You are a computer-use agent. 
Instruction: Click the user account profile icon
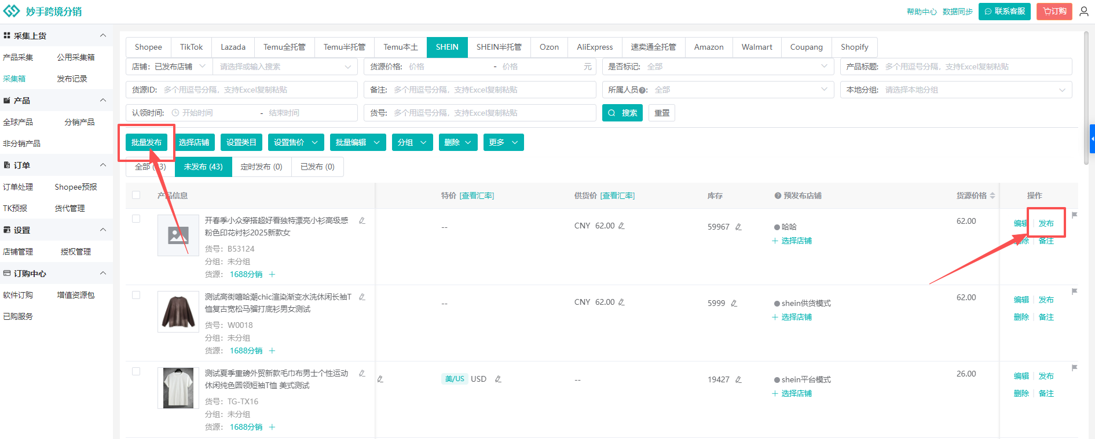click(x=1083, y=12)
